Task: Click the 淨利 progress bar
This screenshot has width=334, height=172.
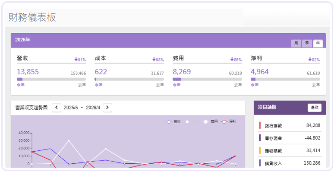Action: pos(285,79)
